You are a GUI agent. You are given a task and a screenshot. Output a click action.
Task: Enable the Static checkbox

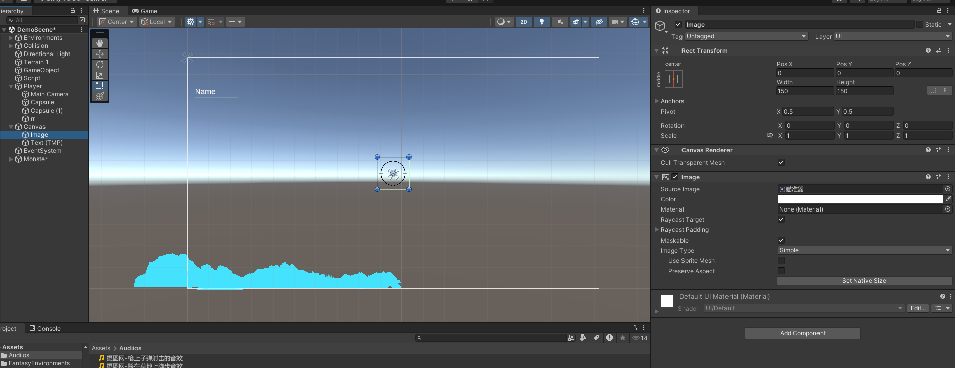[920, 24]
